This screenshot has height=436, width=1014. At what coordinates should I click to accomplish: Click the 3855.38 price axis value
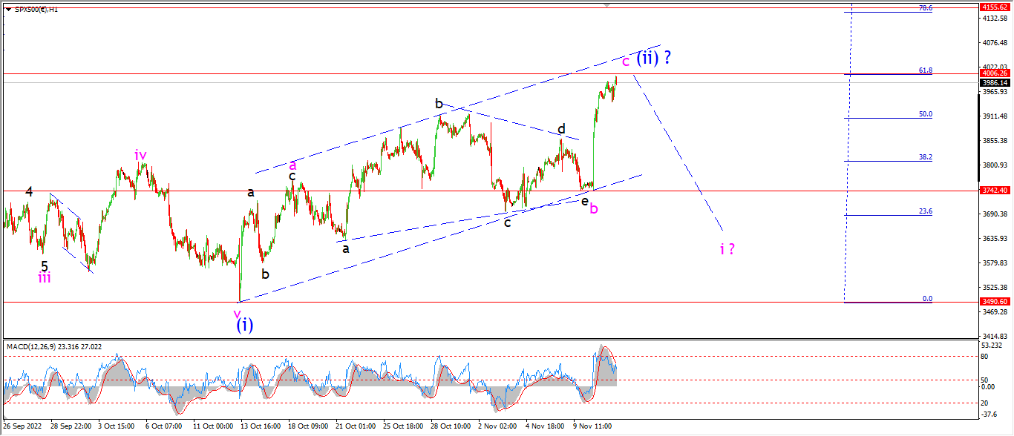(x=994, y=141)
